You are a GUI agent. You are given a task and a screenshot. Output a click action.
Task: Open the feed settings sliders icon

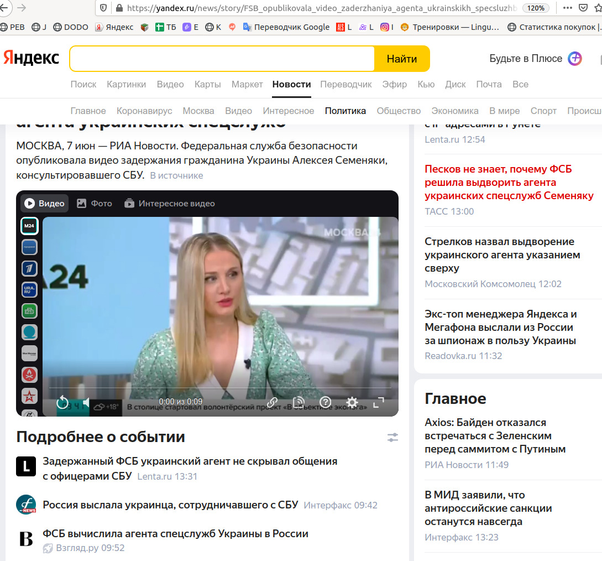[392, 437]
